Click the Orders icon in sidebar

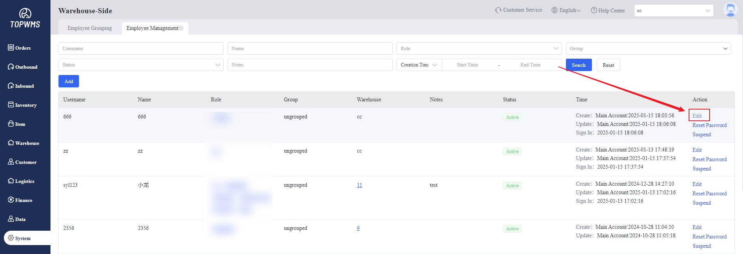pos(11,47)
